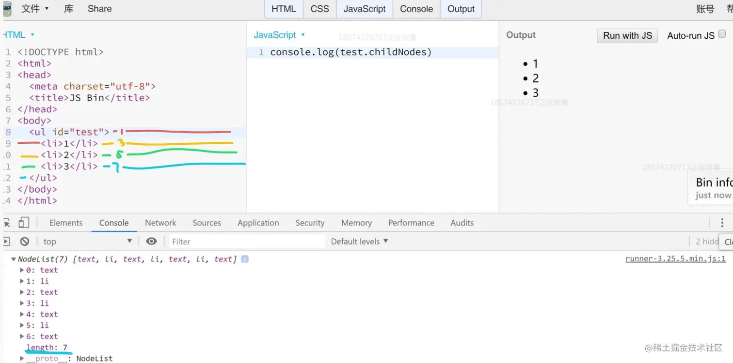The width and height of the screenshot is (733, 363).
Task: Expand the 4: text node
Action: (x=22, y=315)
